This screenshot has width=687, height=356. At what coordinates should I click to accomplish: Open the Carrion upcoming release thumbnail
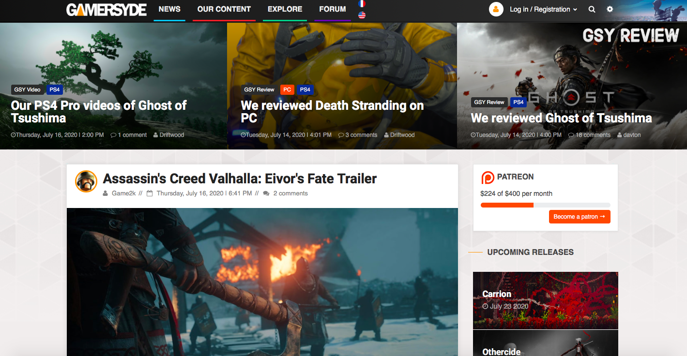[545, 300]
